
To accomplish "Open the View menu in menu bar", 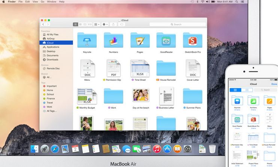I will [35, 2].
